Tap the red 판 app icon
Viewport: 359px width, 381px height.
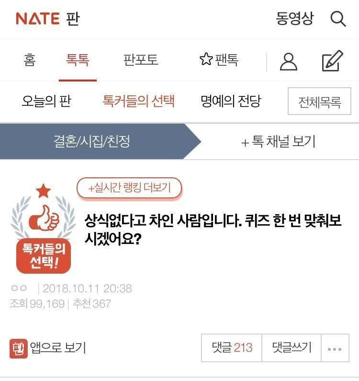[19, 348]
